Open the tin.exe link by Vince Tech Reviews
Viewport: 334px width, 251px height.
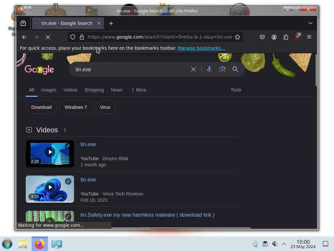pos(88,180)
